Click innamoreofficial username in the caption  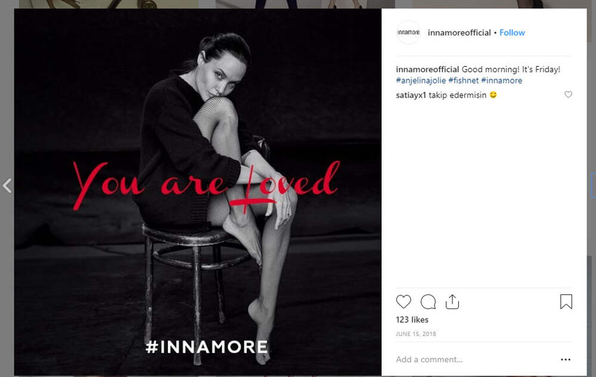[x=427, y=70]
